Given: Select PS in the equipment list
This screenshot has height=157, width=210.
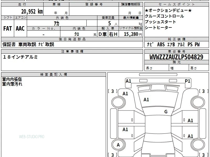Looking at the screenshot, I should 190,44.
